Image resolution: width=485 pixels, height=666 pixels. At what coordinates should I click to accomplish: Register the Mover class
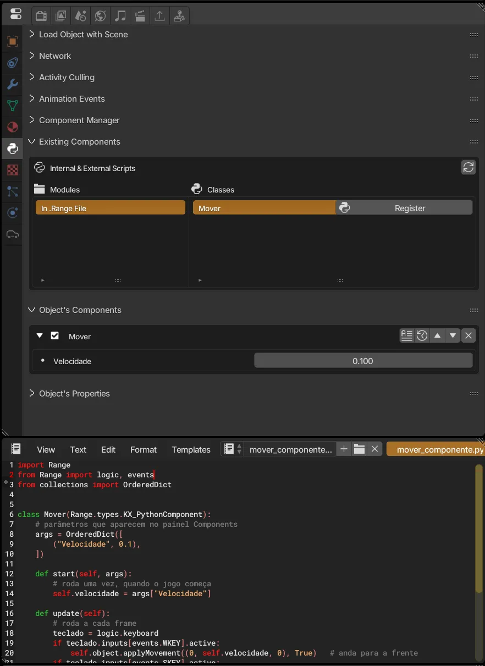[x=404, y=208]
